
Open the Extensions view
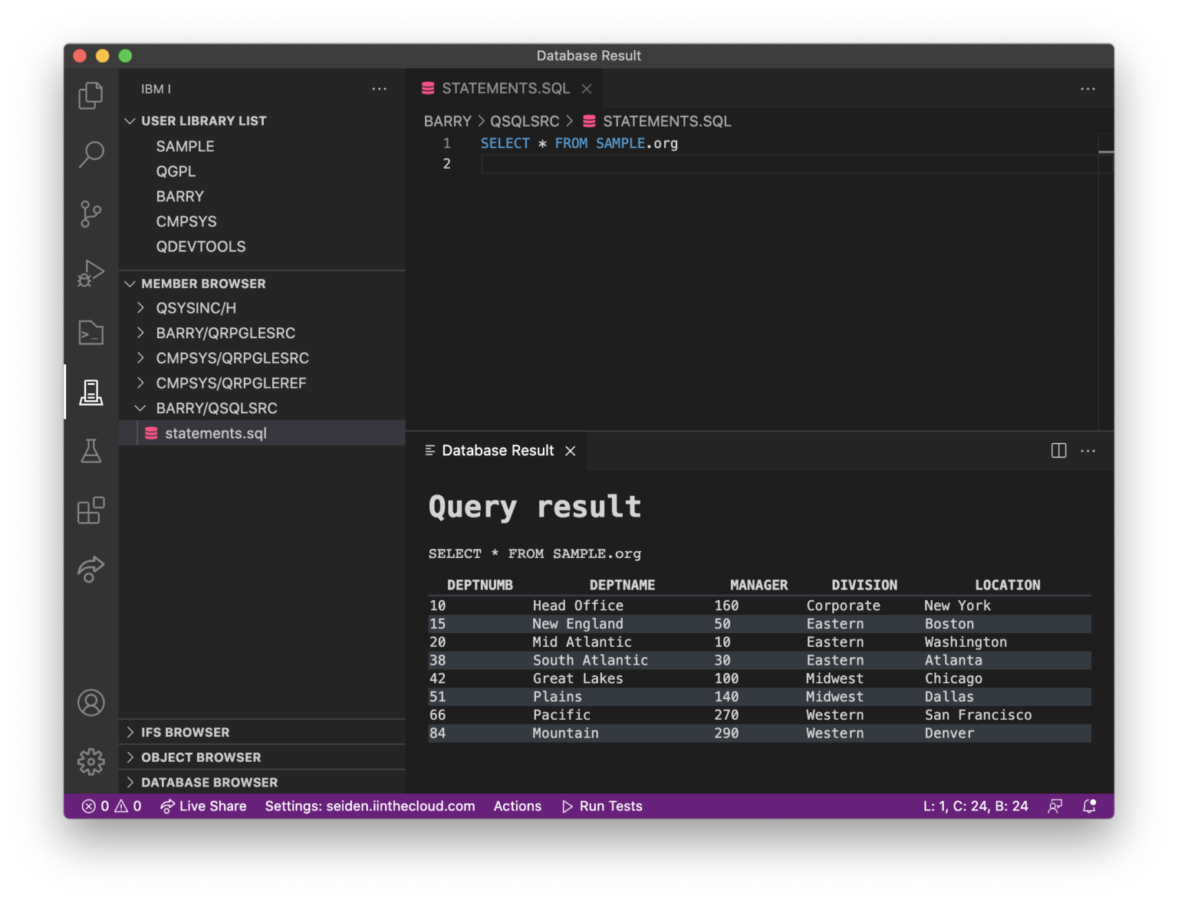coord(91,511)
